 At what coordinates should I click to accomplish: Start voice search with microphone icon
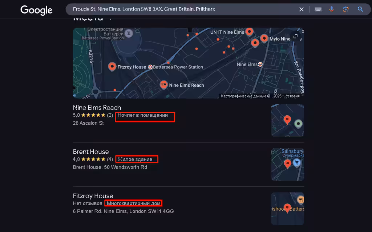(331, 9)
